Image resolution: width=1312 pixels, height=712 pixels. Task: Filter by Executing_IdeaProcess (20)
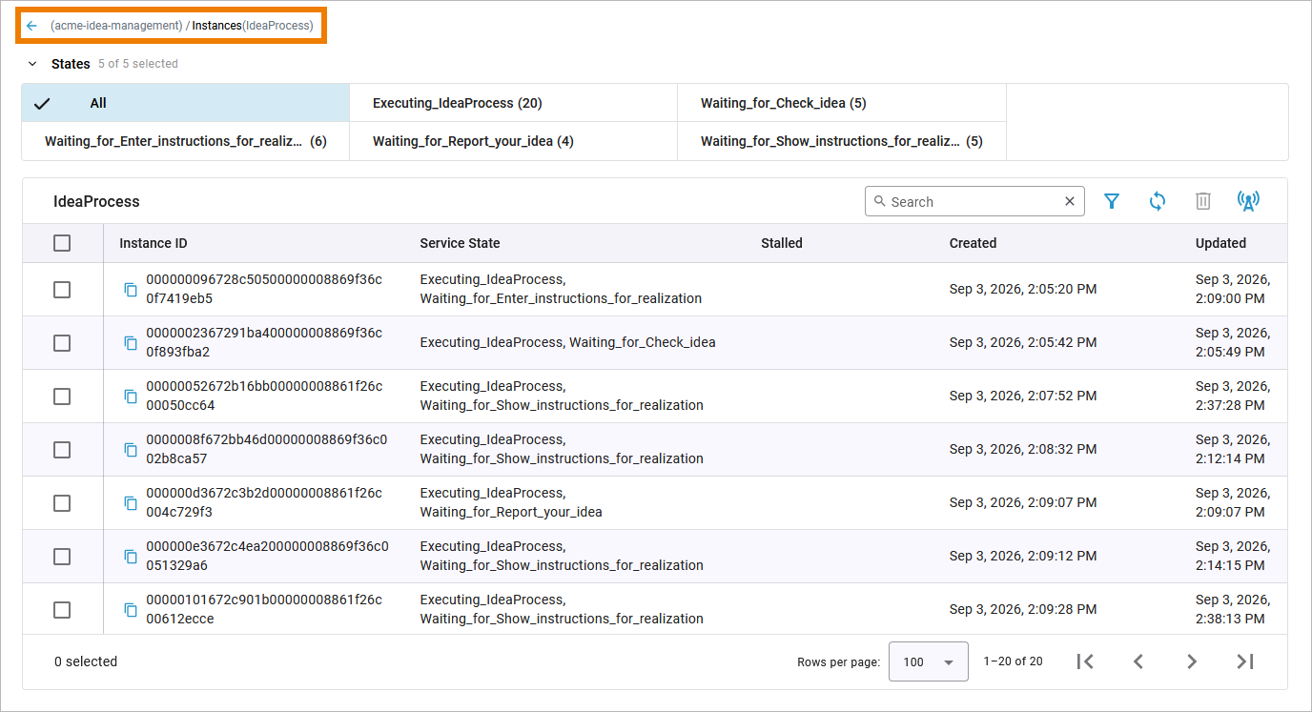click(514, 103)
